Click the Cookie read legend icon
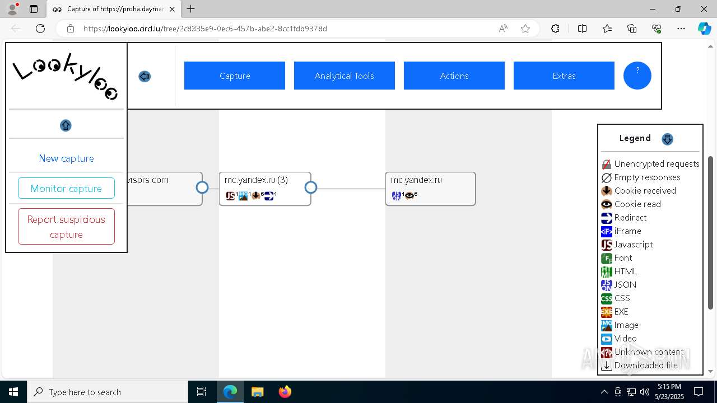Viewport: 717px width, 403px height. coord(607,204)
